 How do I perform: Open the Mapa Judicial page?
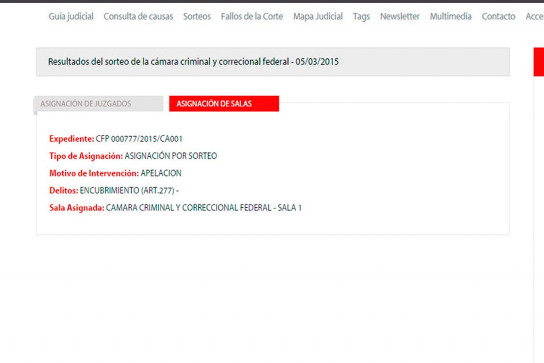(x=318, y=16)
